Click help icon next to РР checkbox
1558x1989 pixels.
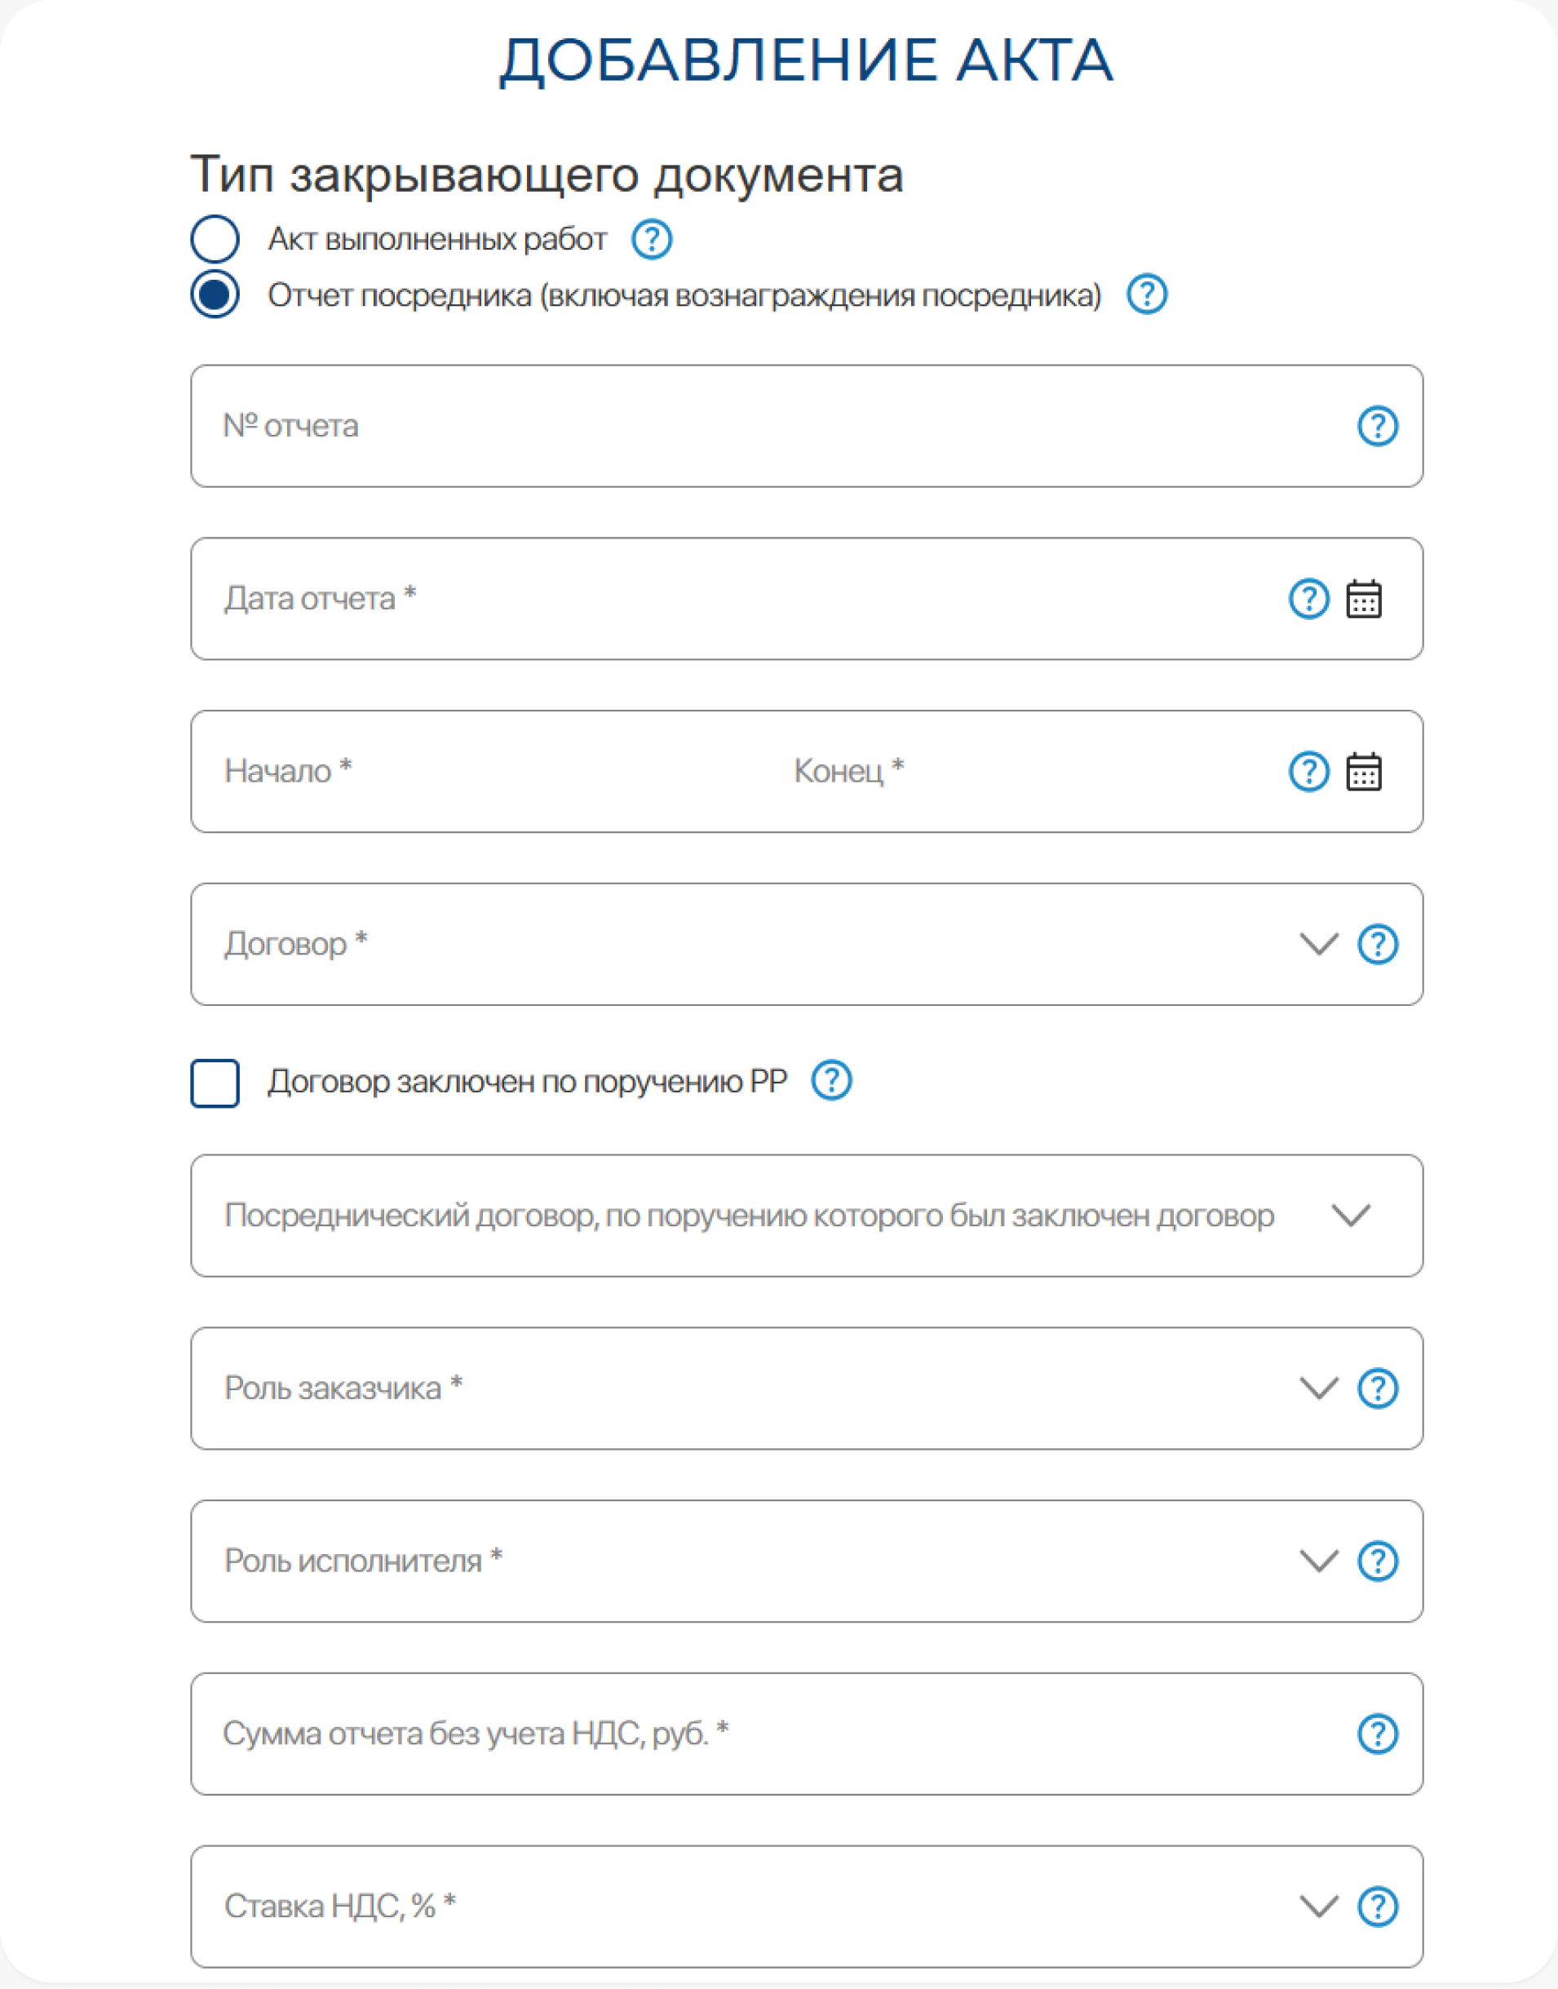point(831,1080)
